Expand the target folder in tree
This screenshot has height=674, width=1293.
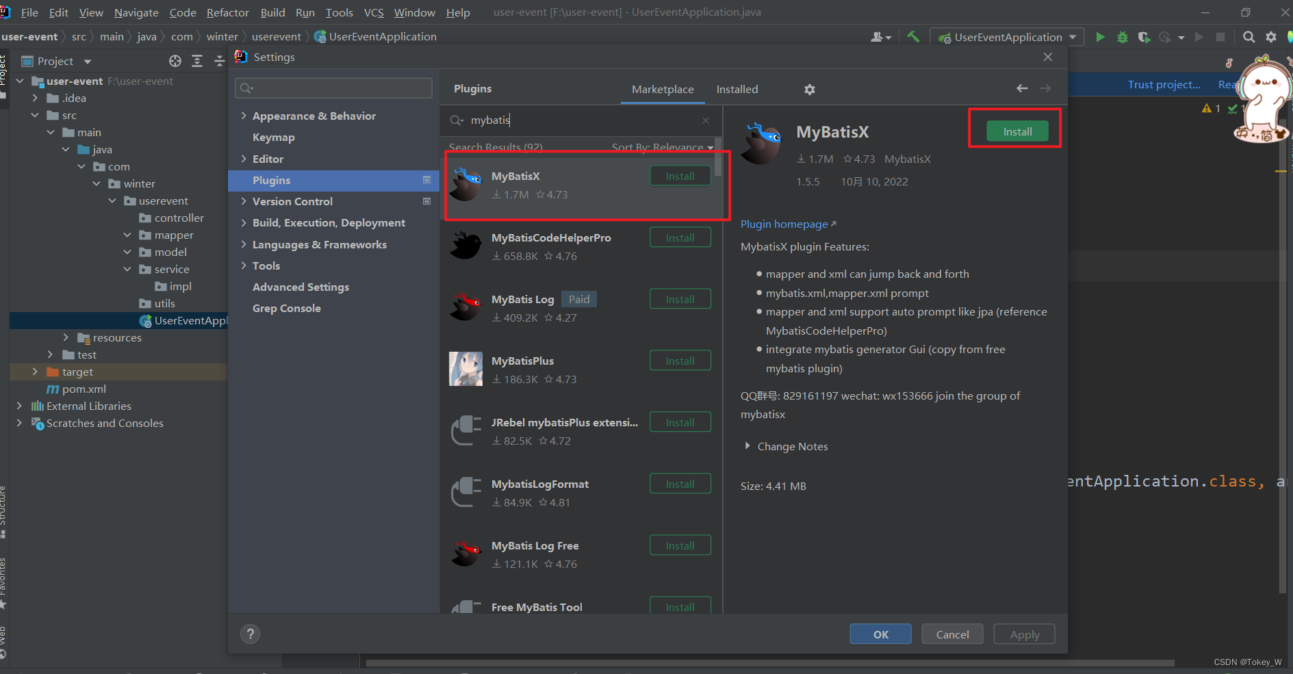pos(35,372)
